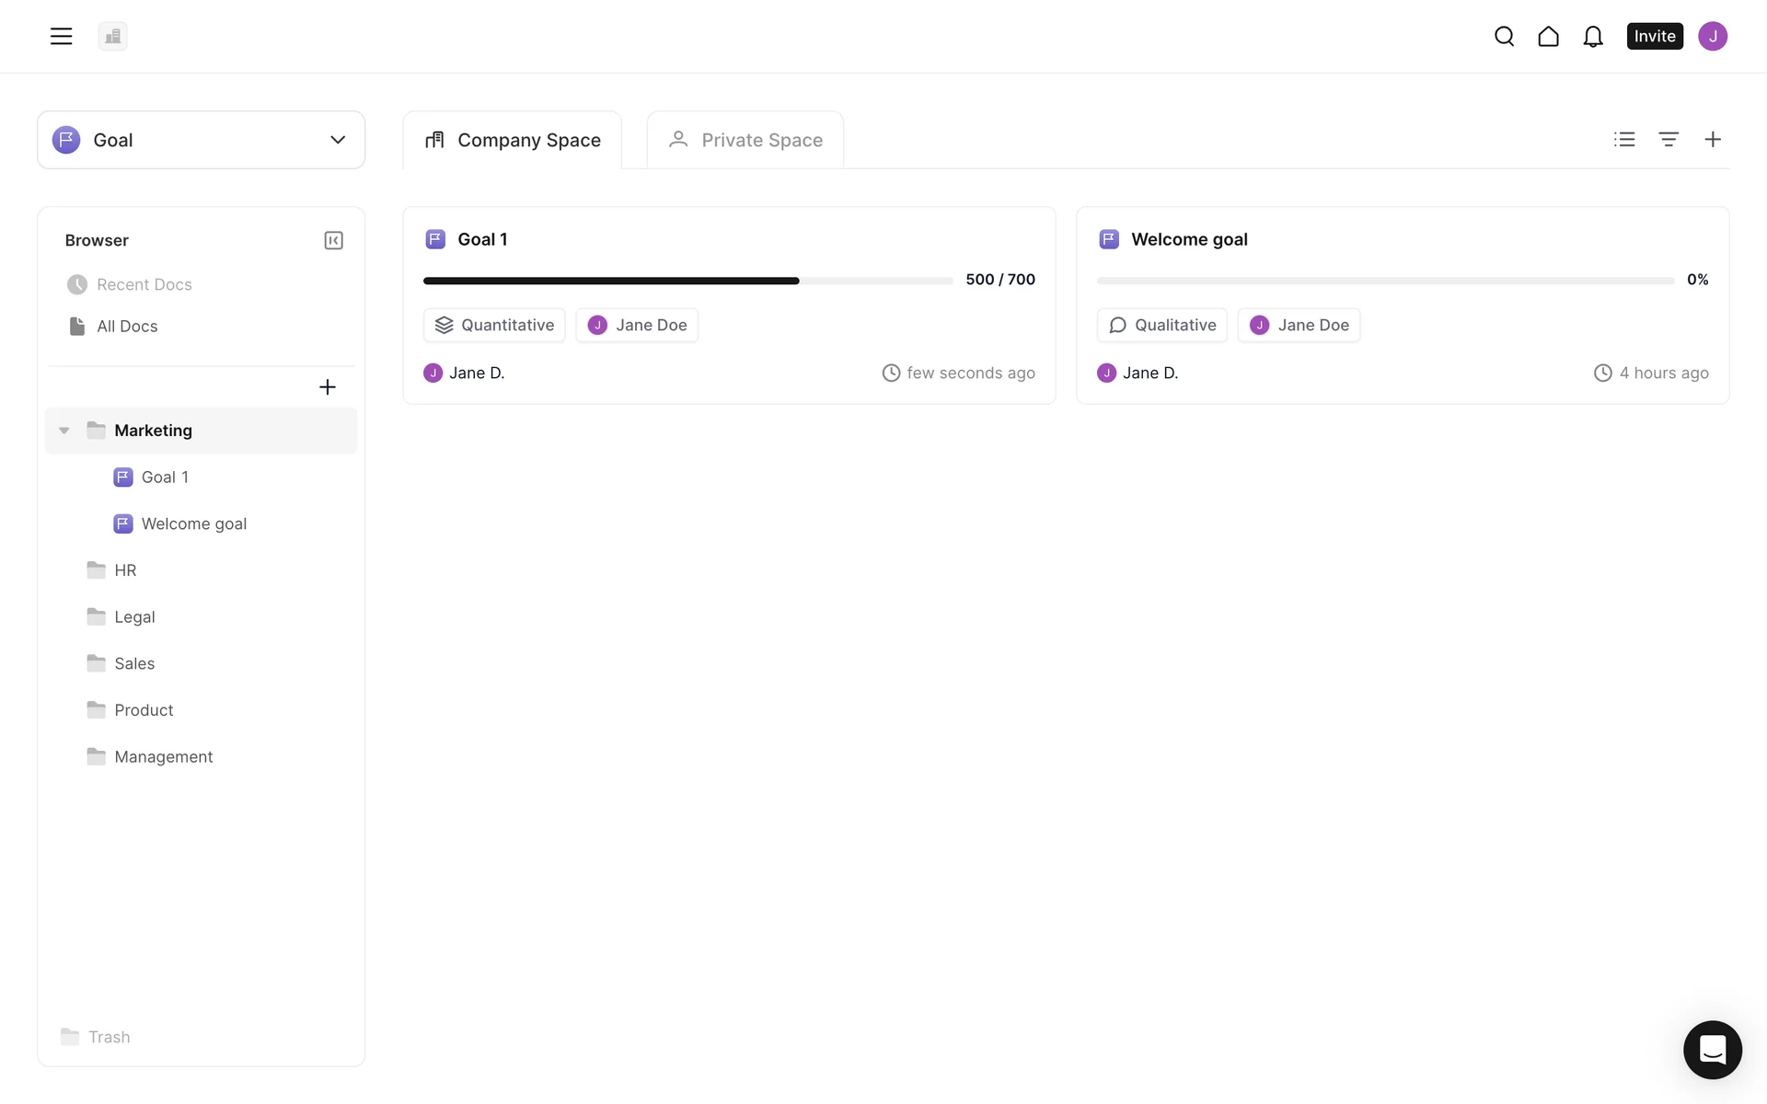Screen dimensions: 1767x1104
Task: Open the HR folder
Action: pyautogui.click(x=125, y=570)
